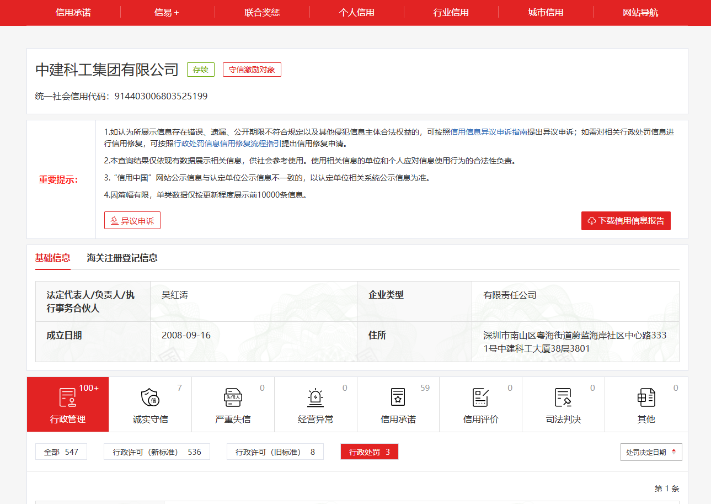The image size is (711, 504).
Task: Click the 重要提示 heading
Action: pyautogui.click(x=58, y=180)
